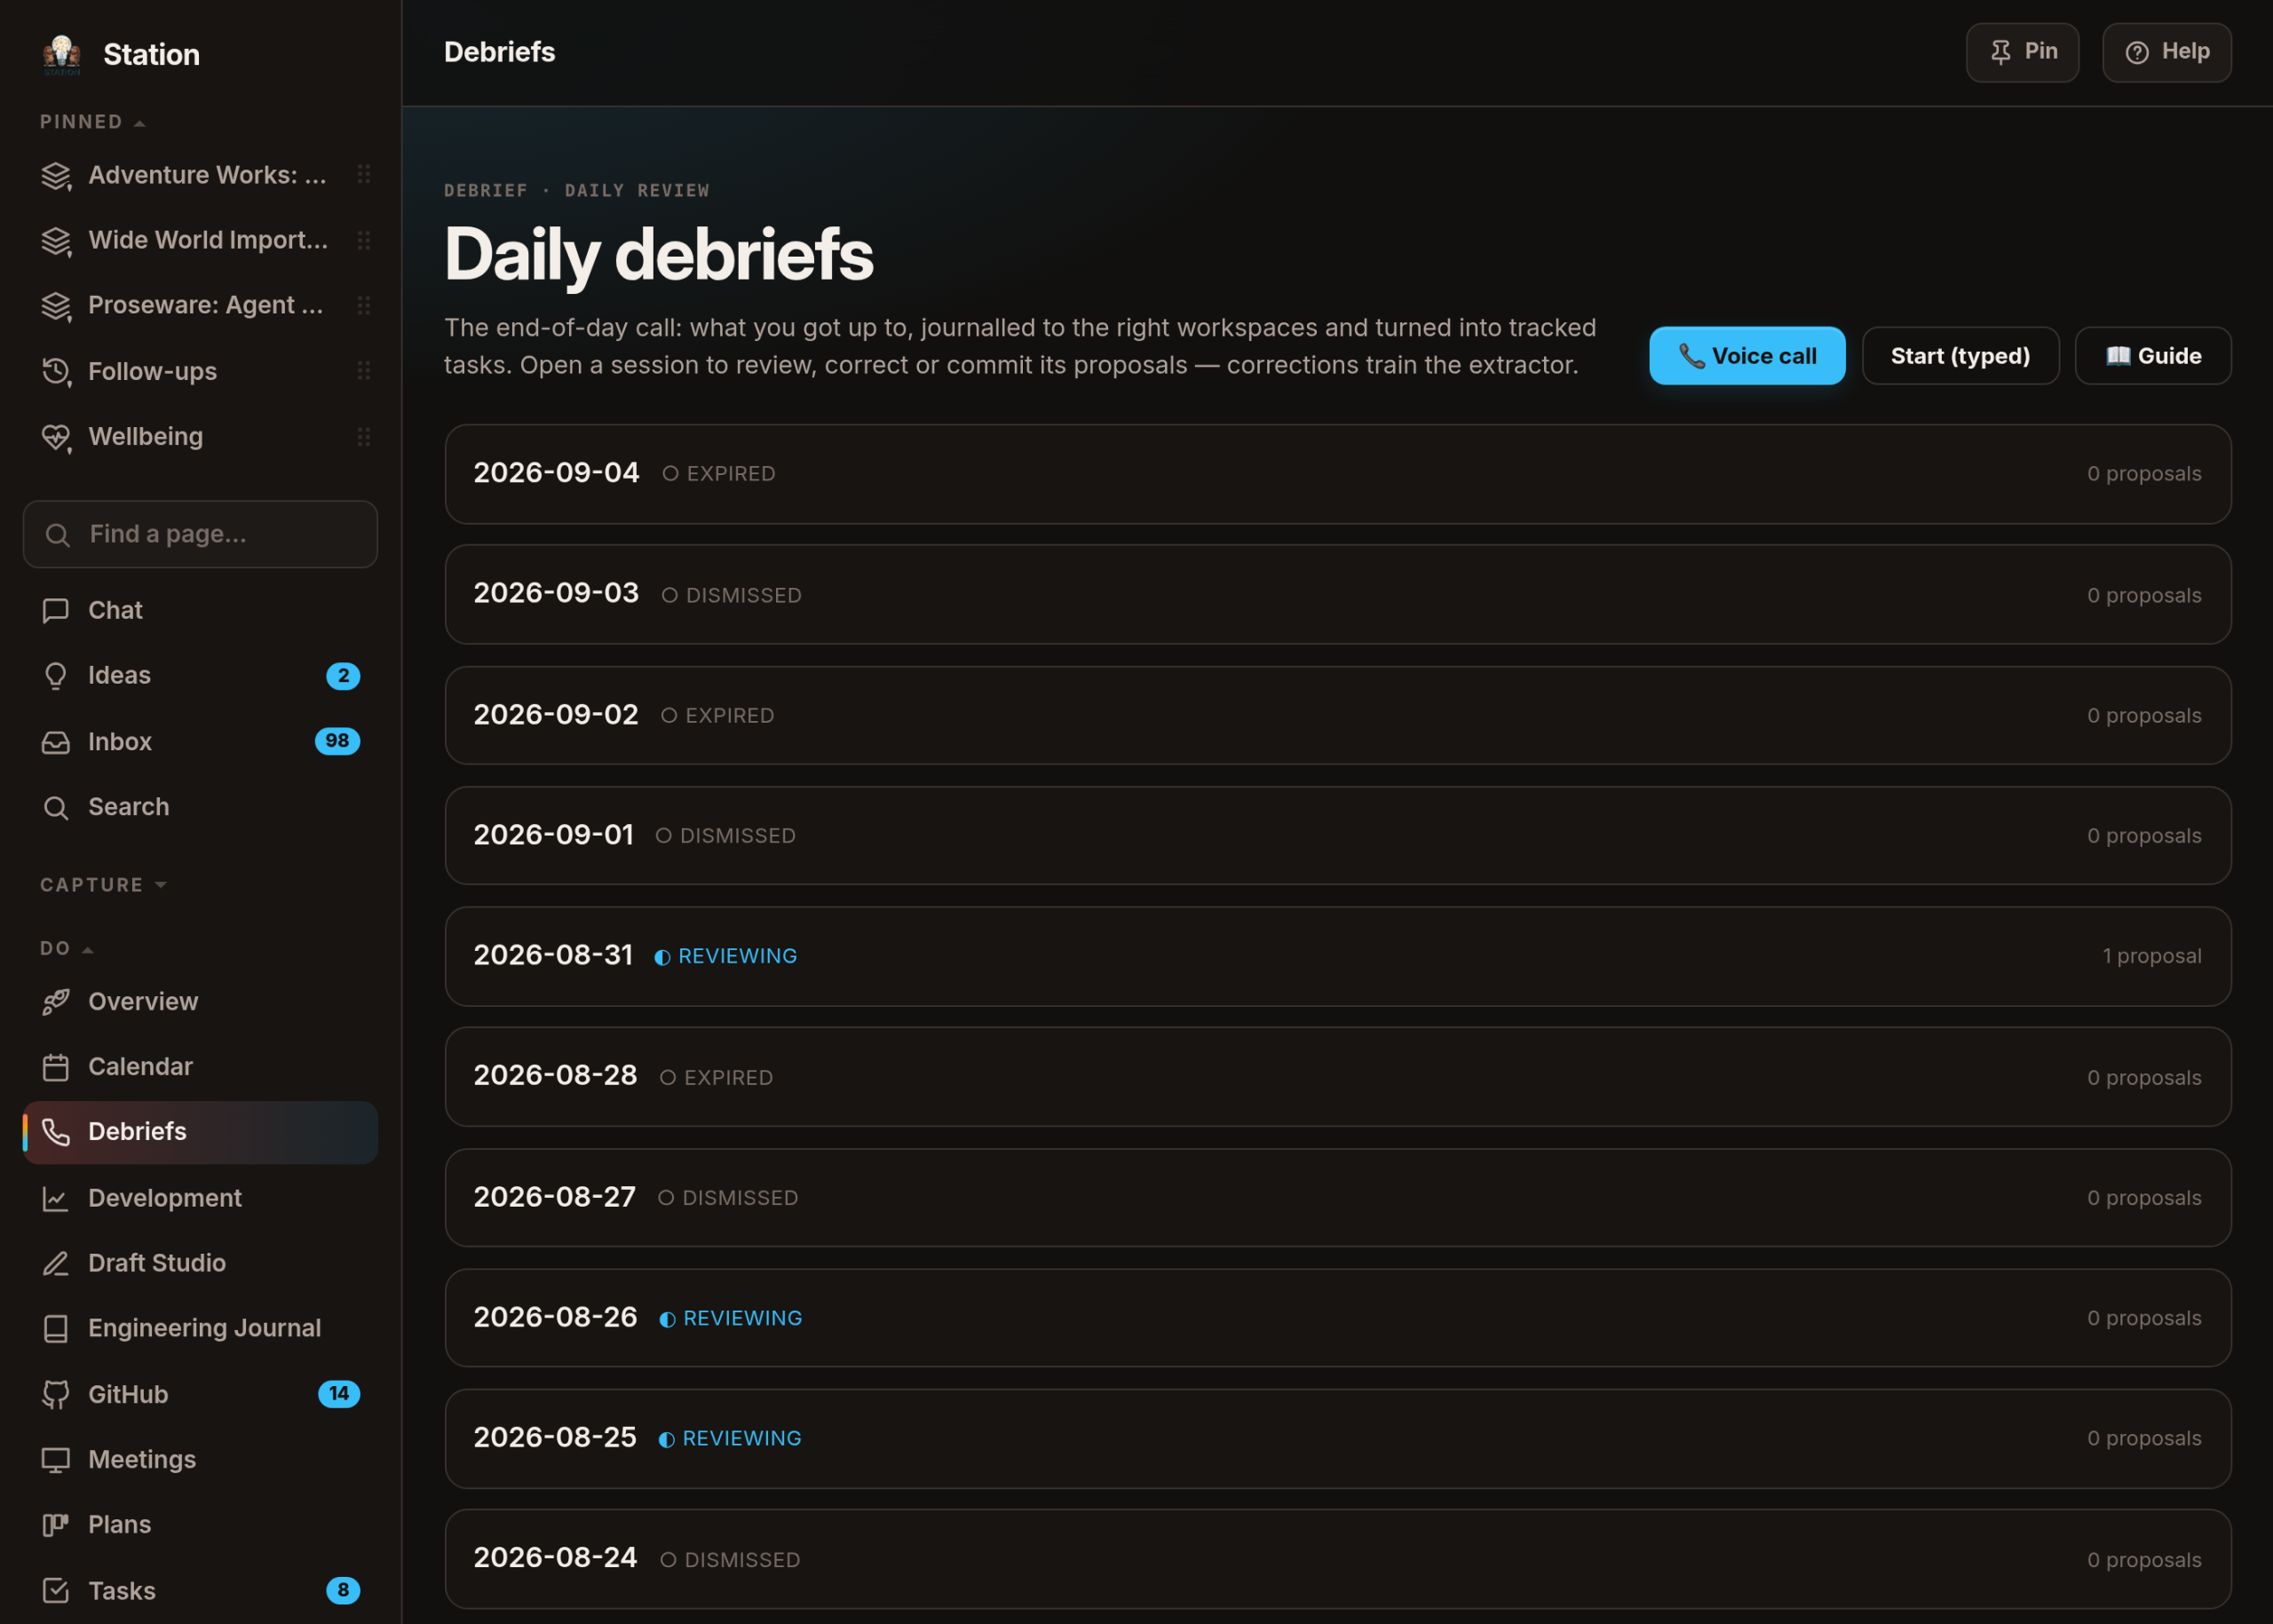2273x1624 pixels.
Task: Expand the CAPTURE section
Action: [x=103, y=885]
